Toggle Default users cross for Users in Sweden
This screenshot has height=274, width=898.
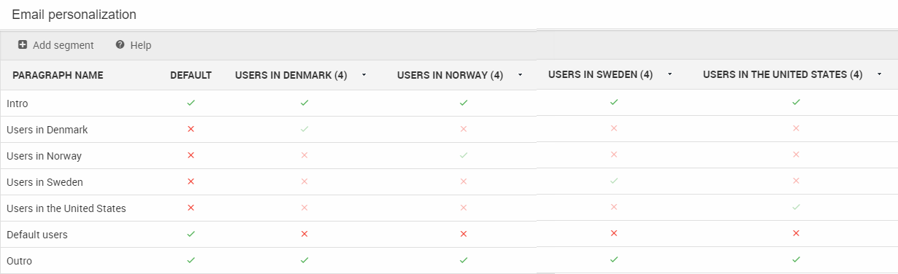(614, 233)
